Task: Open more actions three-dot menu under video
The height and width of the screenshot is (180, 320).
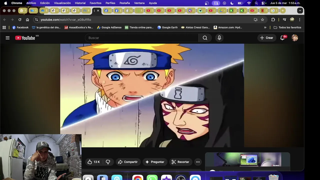Action: point(198,162)
